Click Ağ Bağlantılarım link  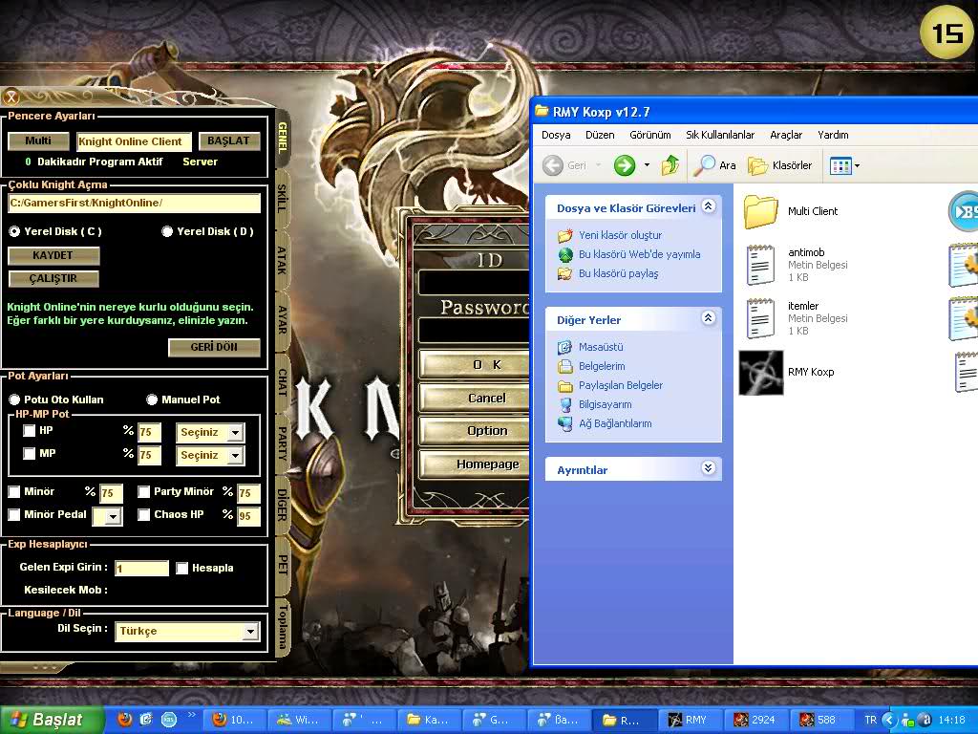(615, 423)
